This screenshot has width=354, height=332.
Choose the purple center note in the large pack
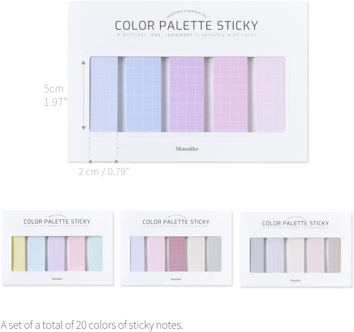(186, 94)
